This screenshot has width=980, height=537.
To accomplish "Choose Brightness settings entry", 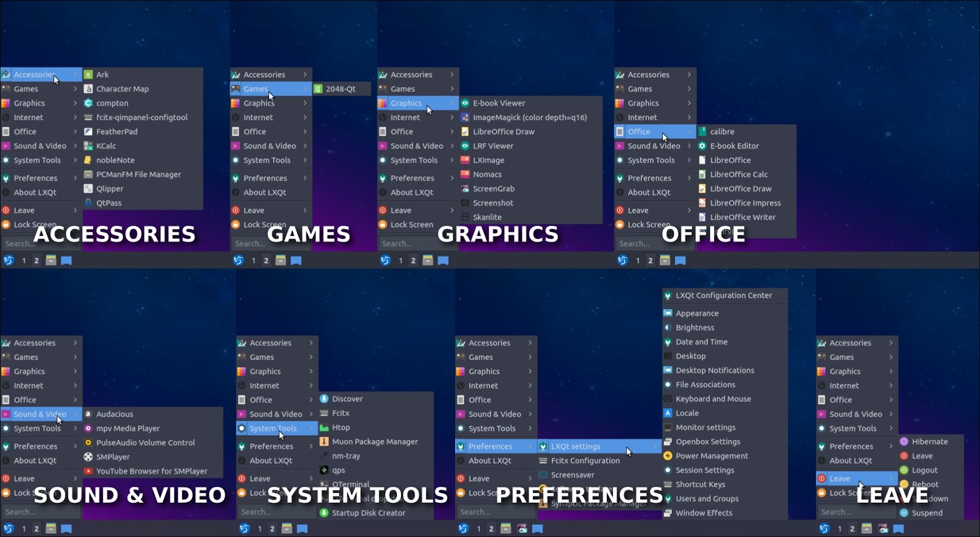I will (x=725, y=328).
